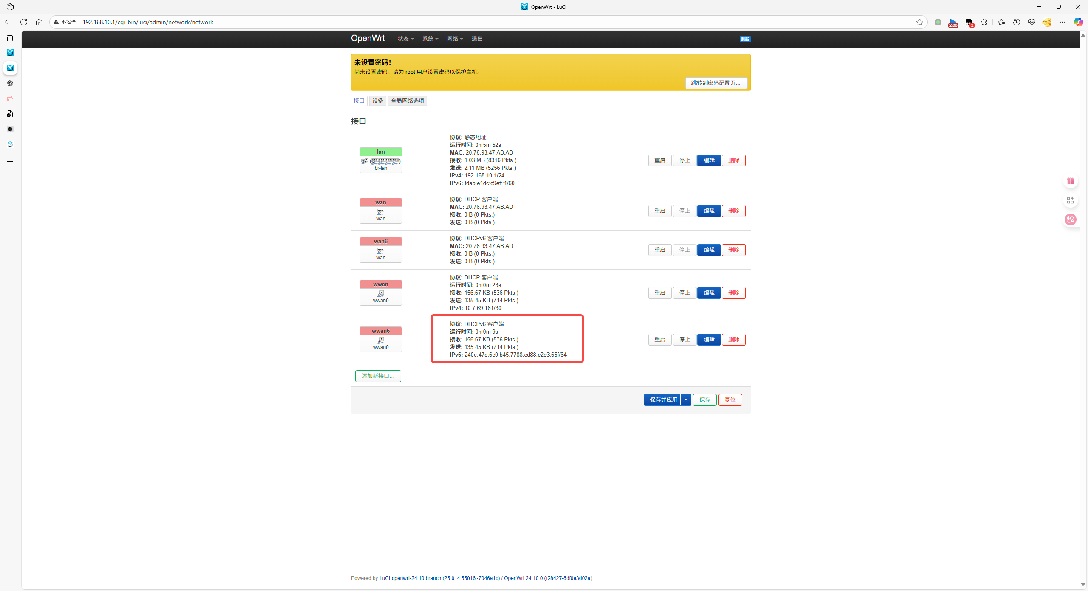Click the 保存并应用 button

[663, 400]
